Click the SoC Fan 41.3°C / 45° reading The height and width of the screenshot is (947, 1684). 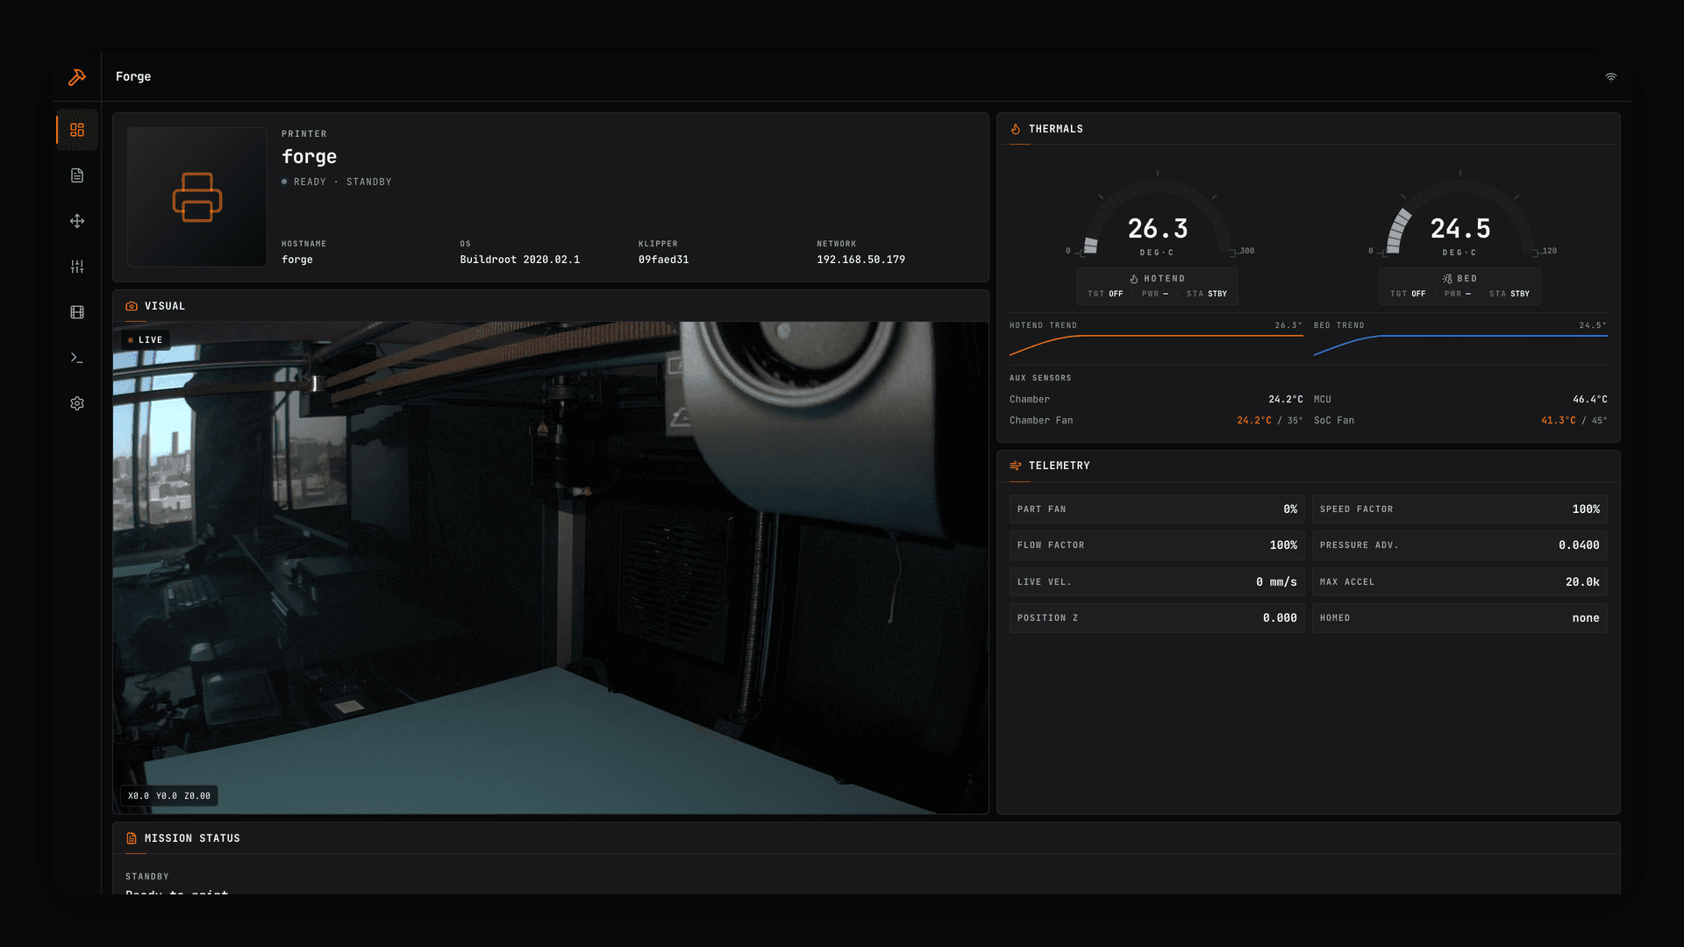click(1460, 421)
